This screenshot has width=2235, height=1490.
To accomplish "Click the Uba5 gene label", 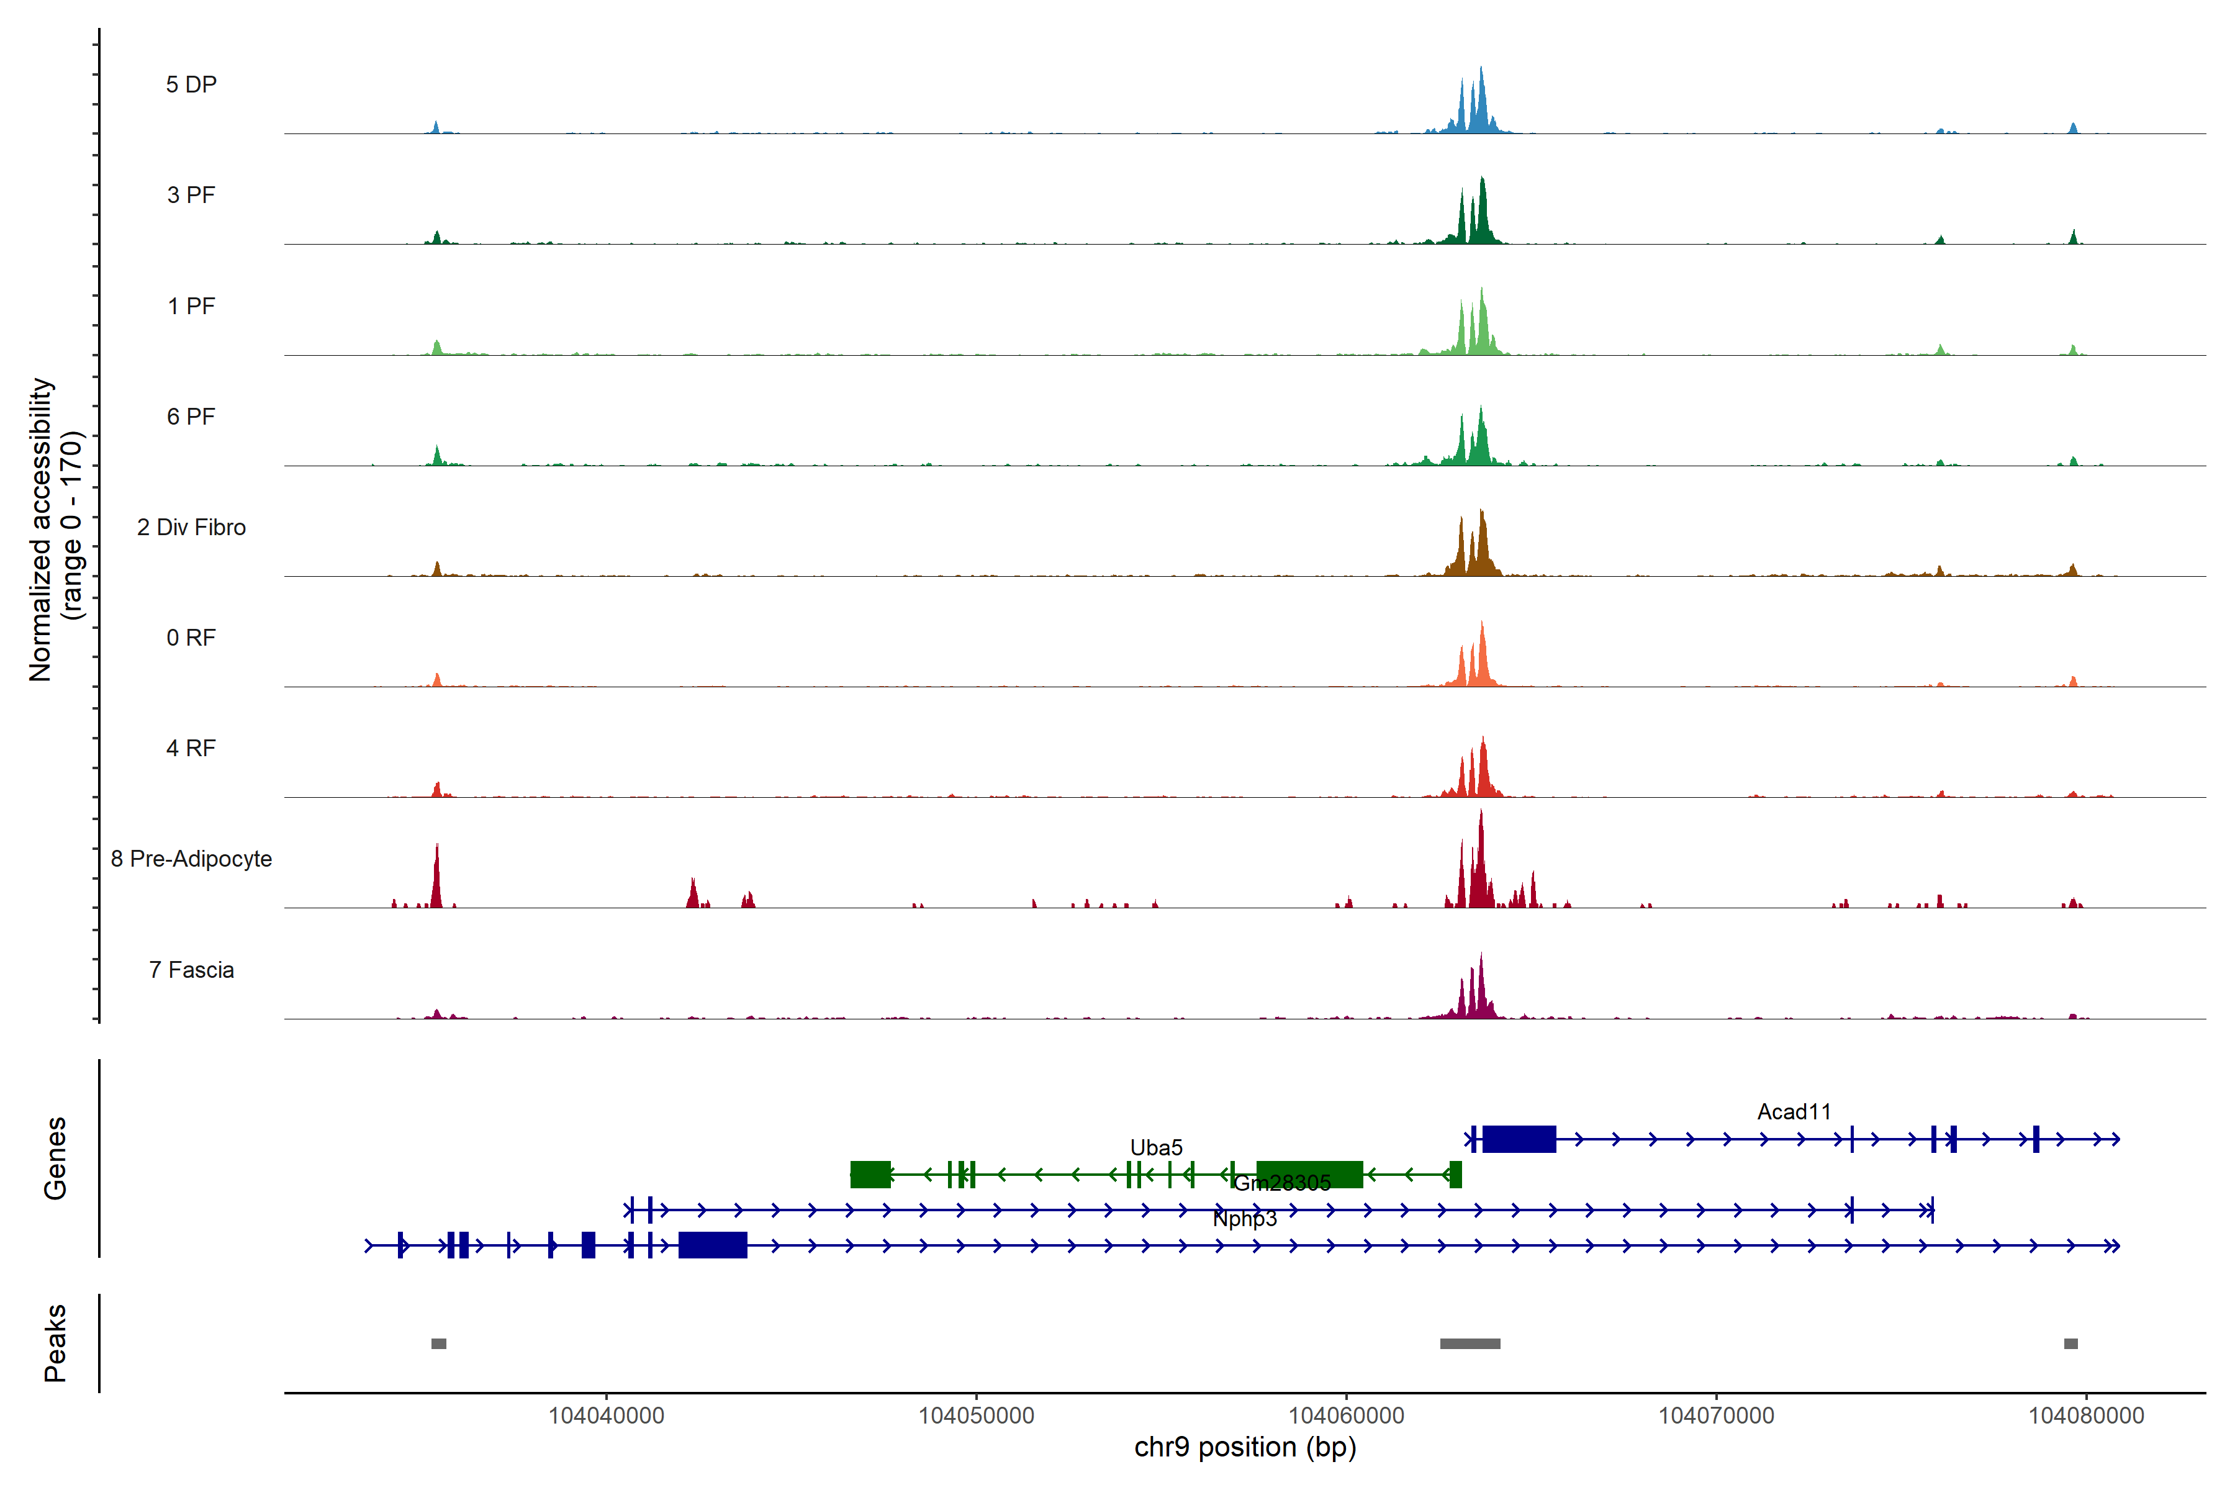I will coord(1155,1148).
